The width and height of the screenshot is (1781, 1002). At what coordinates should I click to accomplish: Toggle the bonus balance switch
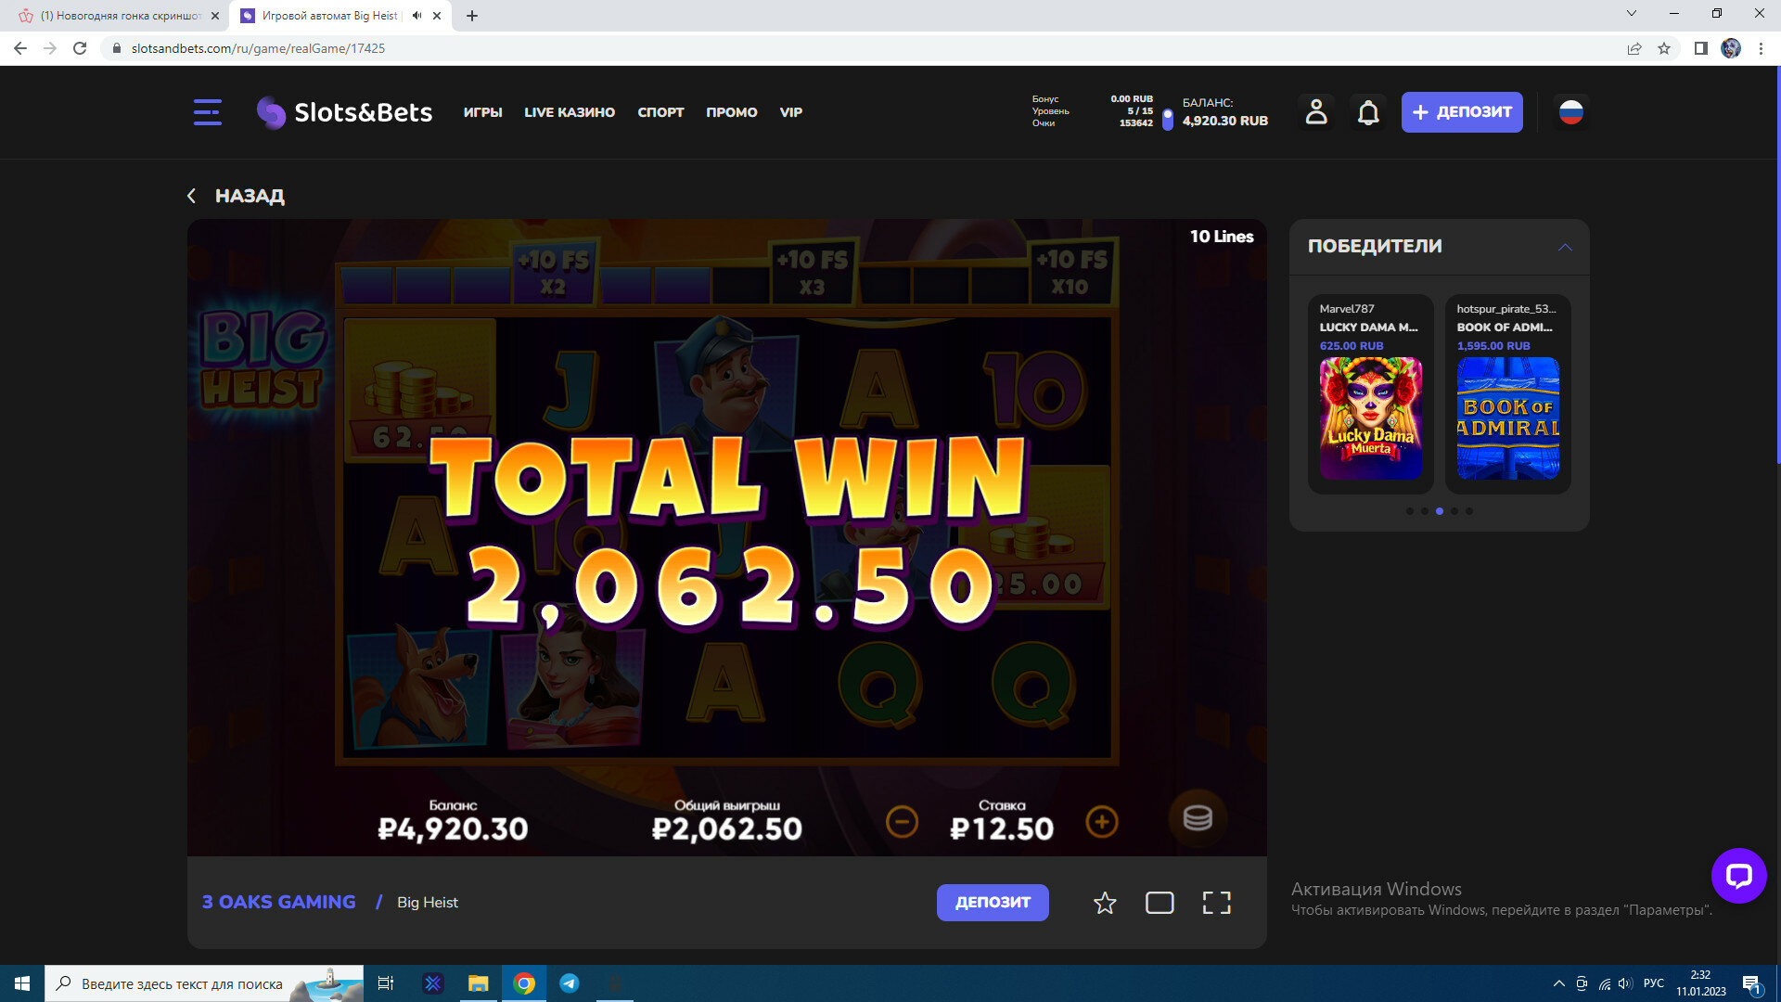pyautogui.click(x=1167, y=119)
